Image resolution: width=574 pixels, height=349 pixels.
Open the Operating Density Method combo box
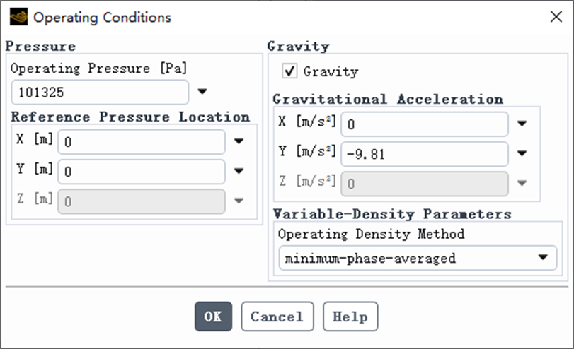(418, 259)
